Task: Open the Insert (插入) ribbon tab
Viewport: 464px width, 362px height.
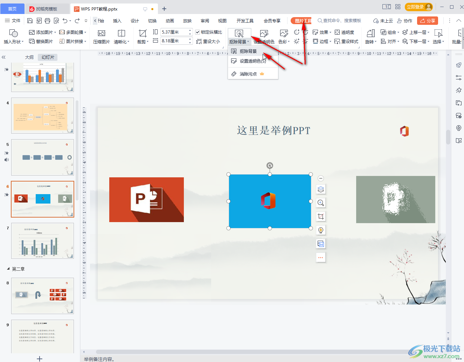Action: [117, 21]
